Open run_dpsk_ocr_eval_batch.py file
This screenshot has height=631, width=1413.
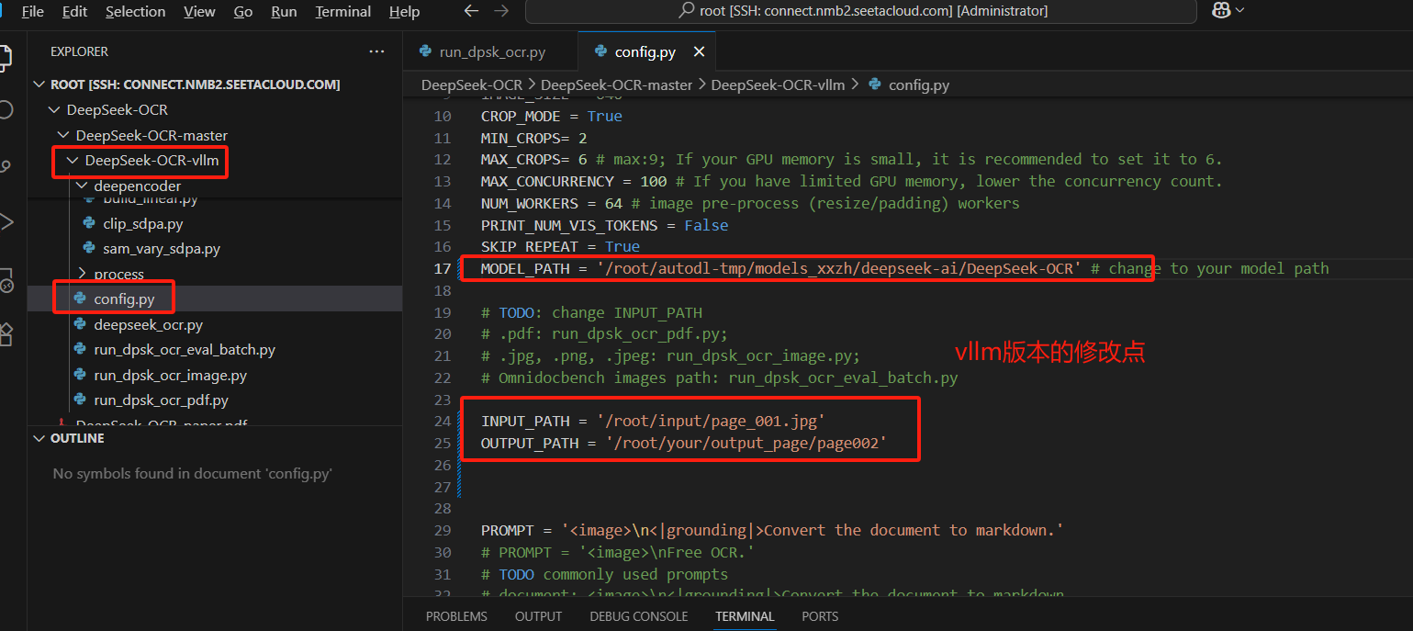(185, 350)
